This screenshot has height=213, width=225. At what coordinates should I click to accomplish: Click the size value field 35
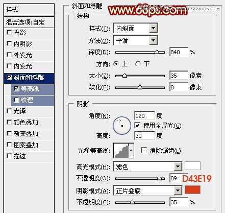coord(179,76)
